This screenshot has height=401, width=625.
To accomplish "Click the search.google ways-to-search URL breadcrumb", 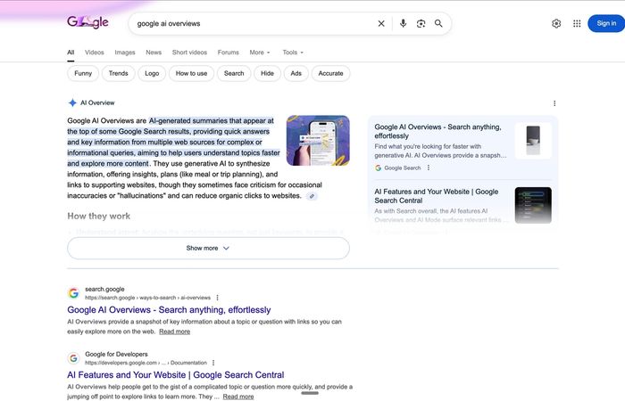I will pos(148,298).
